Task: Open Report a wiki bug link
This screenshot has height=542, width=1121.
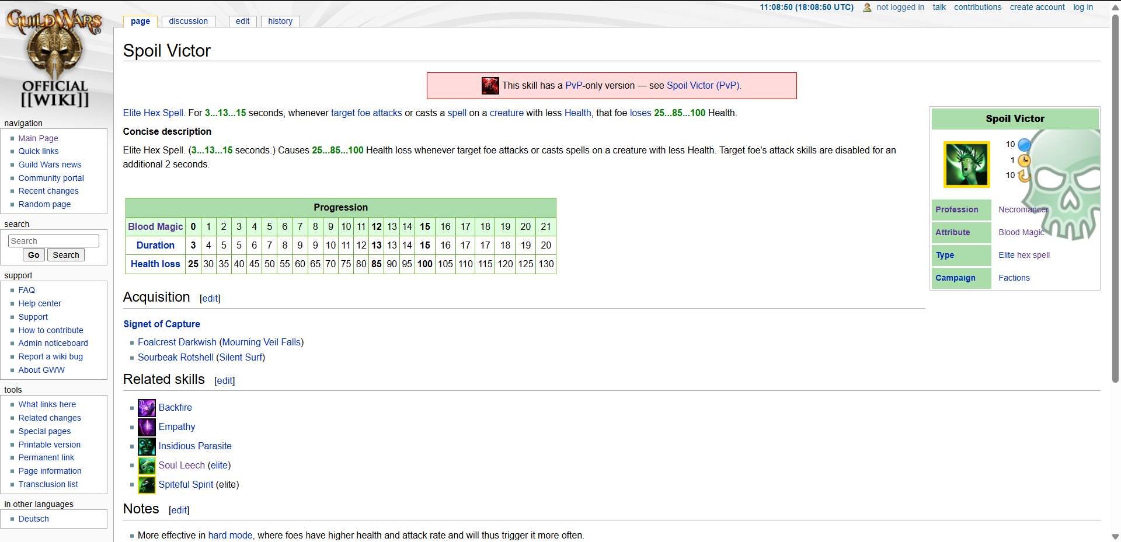Action: [x=50, y=356]
